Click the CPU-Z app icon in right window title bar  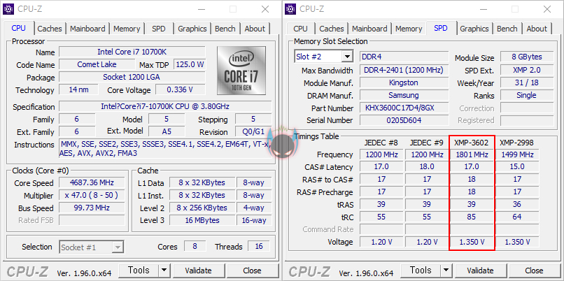click(290, 9)
